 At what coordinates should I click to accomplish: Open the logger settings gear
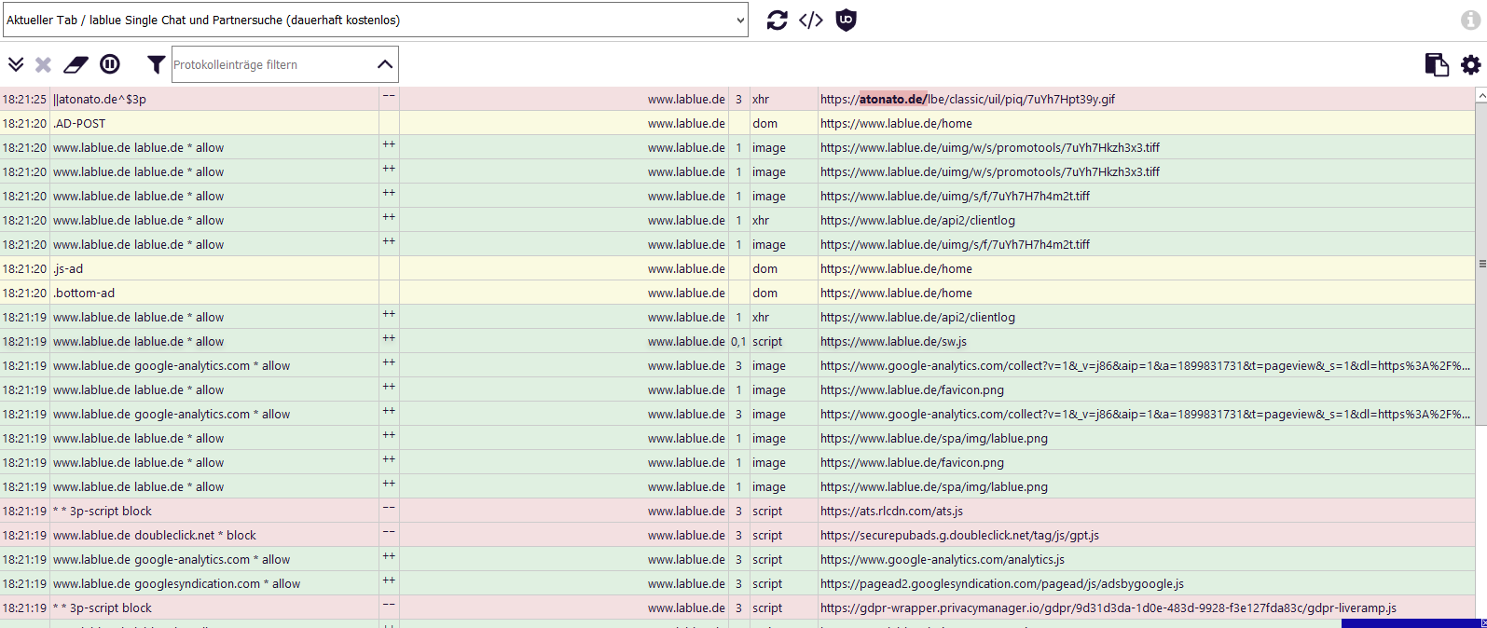pos(1470,64)
